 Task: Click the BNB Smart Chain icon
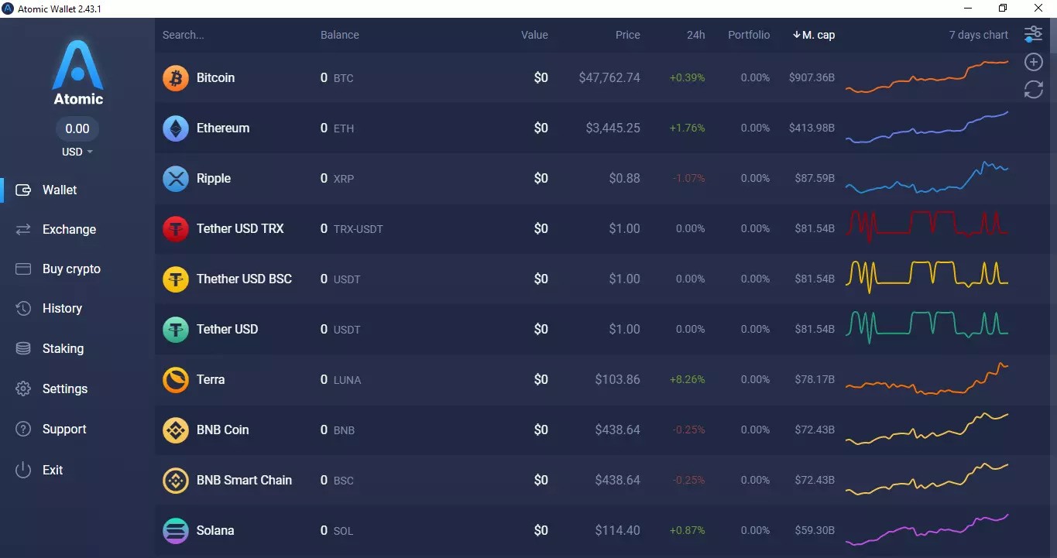pyautogui.click(x=176, y=481)
